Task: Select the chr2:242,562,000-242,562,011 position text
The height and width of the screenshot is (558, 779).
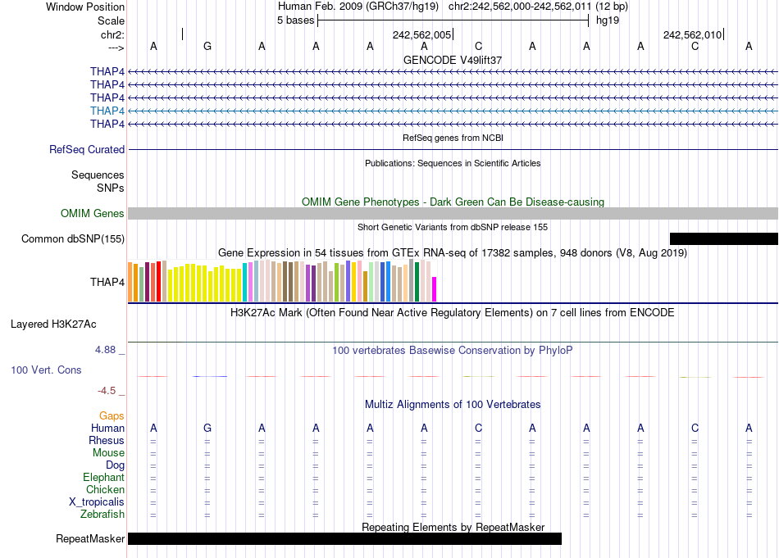Action: pos(520,7)
